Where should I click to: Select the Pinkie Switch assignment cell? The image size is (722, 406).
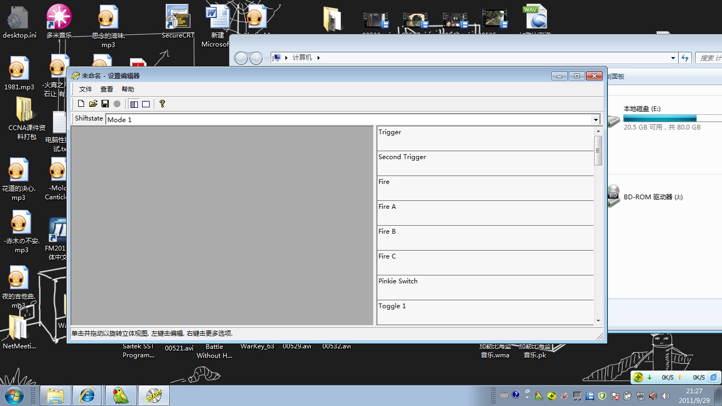(x=485, y=288)
